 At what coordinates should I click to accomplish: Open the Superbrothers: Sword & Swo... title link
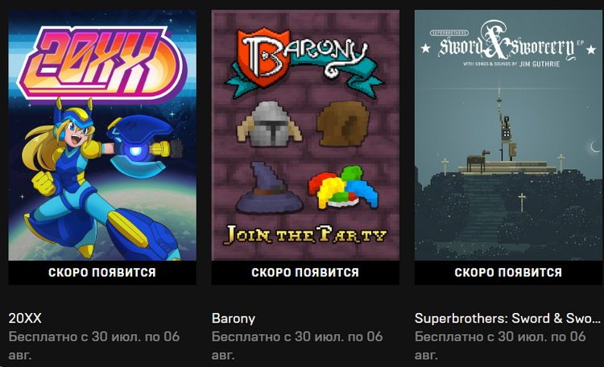click(x=507, y=319)
